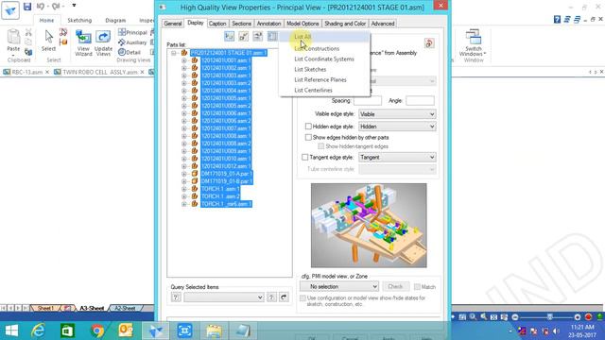Click curved arrow icon in Query Selected Items
This screenshot has height=340, width=605.
pyautogui.click(x=284, y=297)
